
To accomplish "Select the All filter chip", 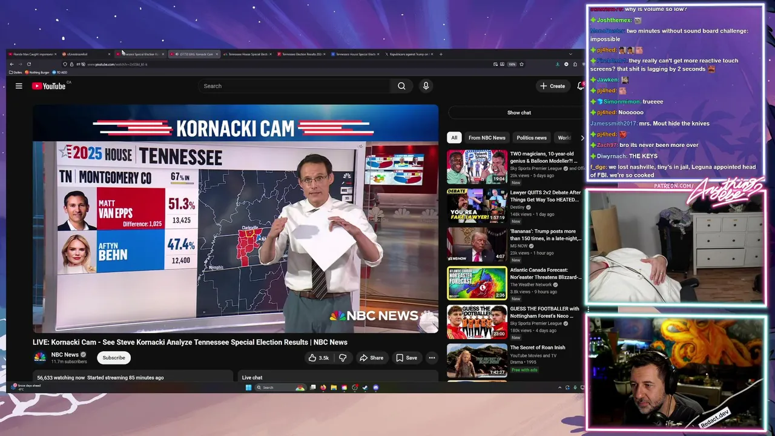I will pyautogui.click(x=454, y=137).
